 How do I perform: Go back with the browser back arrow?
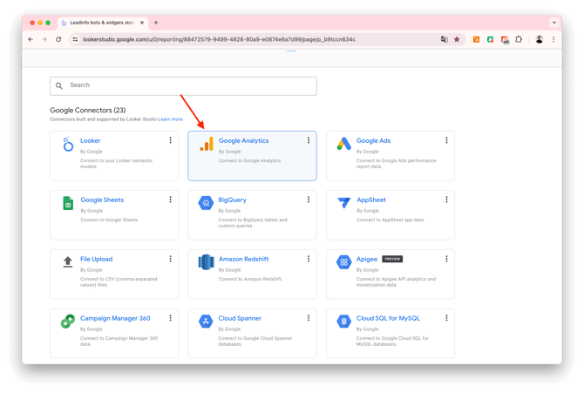pos(31,39)
